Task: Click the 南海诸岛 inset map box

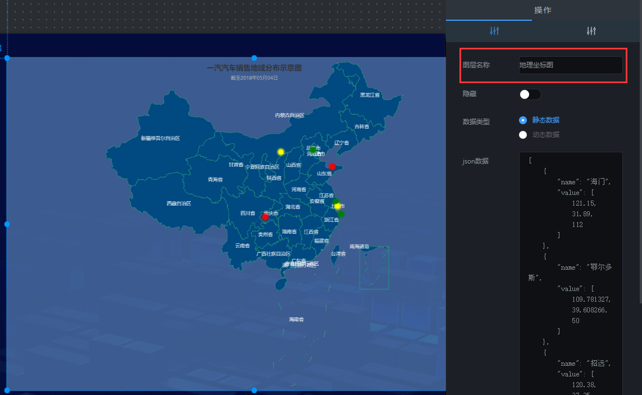Action: pos(374,268)
